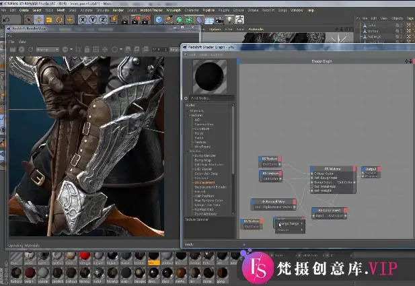Activate the Rotate tool icon
The image size is (415, 286).
pyautogui.click(x=59, y=20)
